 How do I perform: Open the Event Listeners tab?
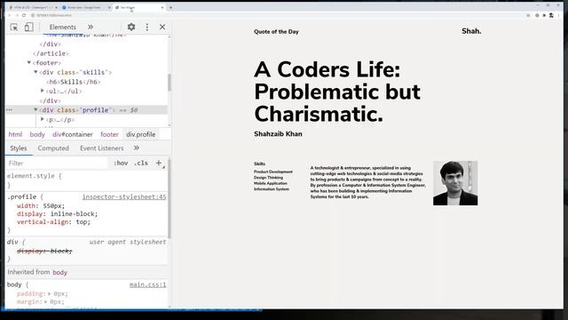pyautogui.click(x=102, y=148)
